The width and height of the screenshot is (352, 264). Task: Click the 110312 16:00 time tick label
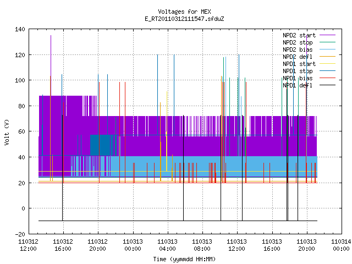pos(63,245)
